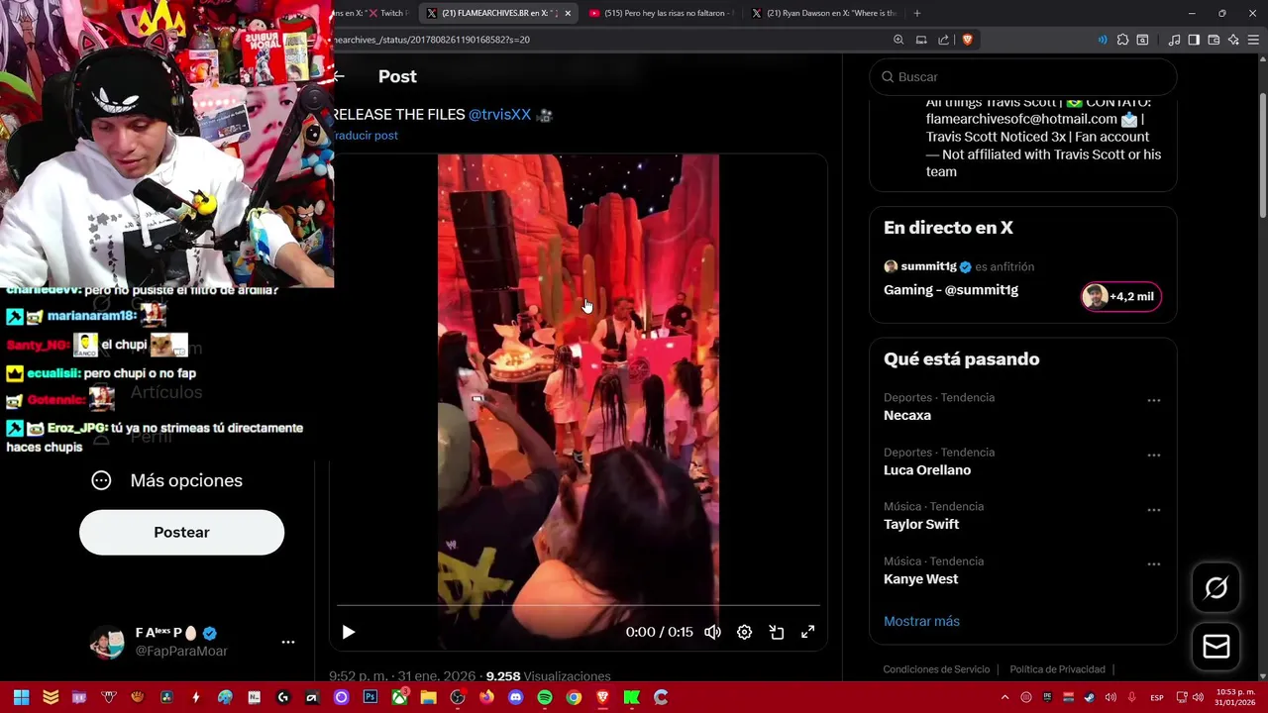This screenshot has height=713, width=1268.
Task: Open the messages envelope button
Action: click(1215, 647)
